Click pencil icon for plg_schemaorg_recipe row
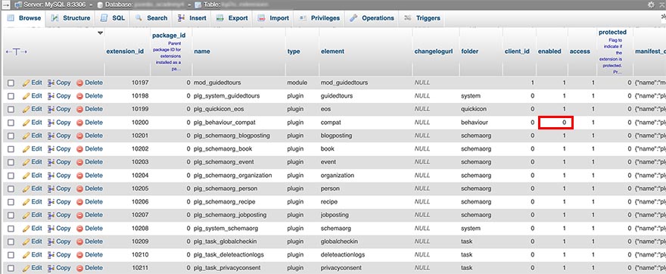The image size is (666, 274). click(x=26, y=202)
